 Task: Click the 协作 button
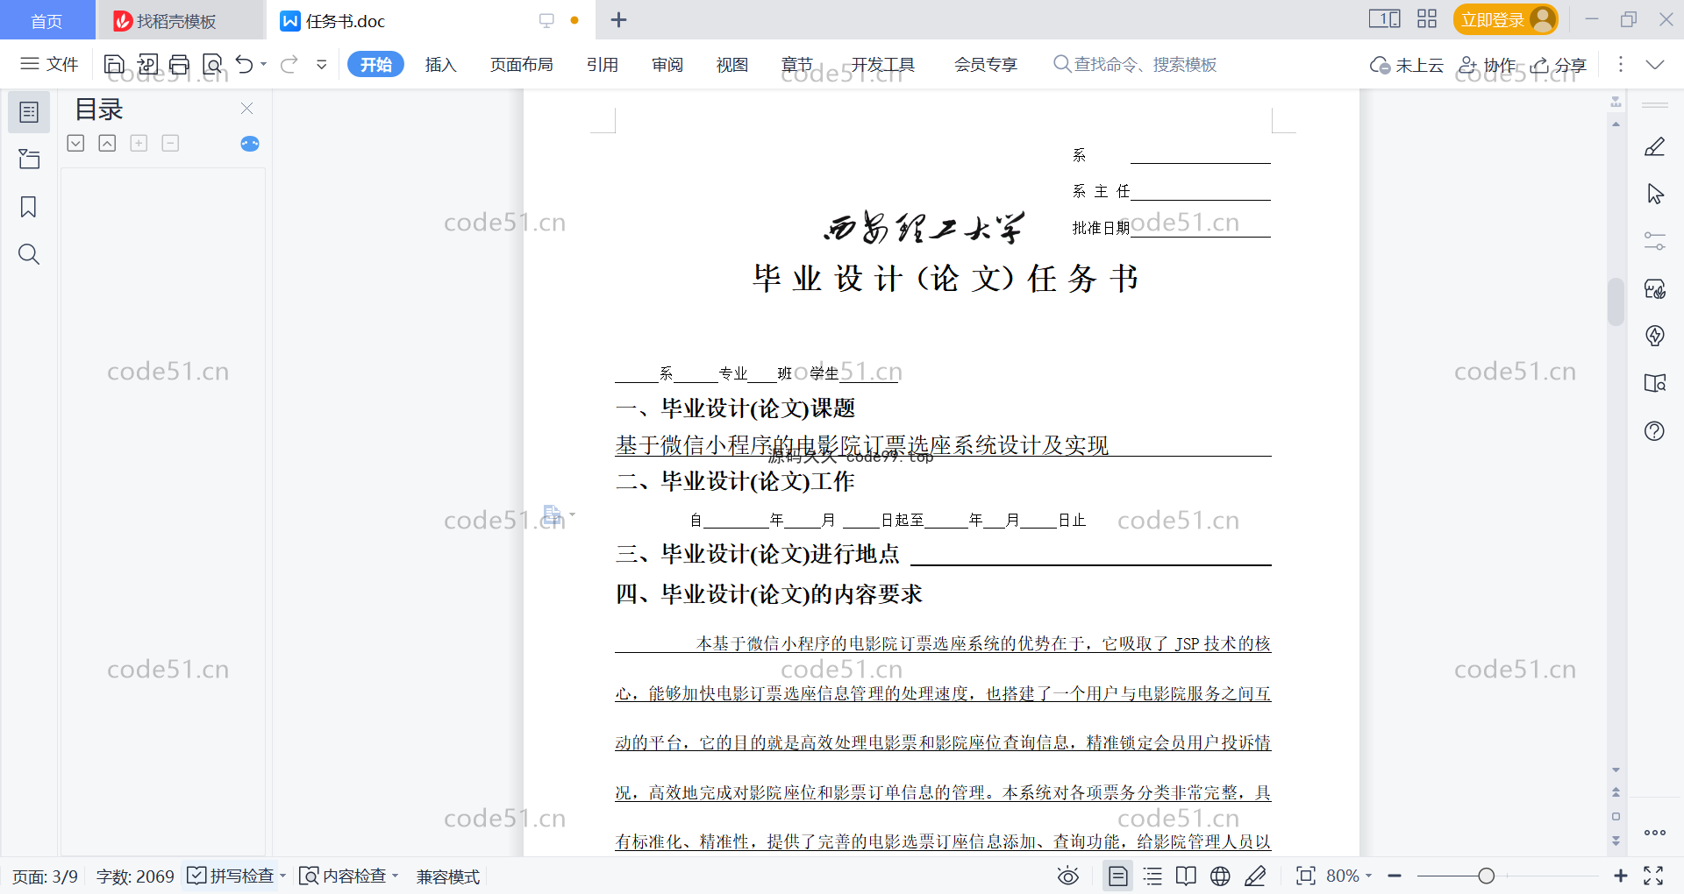click(1488, 65)
